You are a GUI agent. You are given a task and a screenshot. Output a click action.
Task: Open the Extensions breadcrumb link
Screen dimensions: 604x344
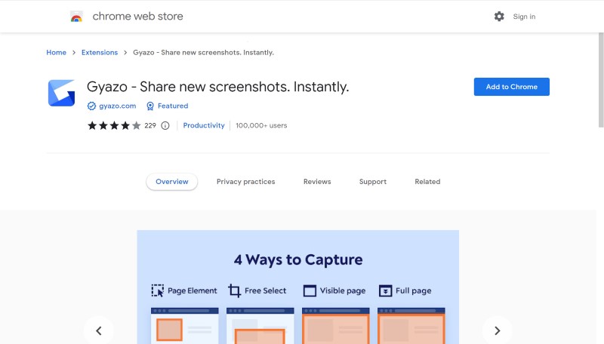click(100, 52)
